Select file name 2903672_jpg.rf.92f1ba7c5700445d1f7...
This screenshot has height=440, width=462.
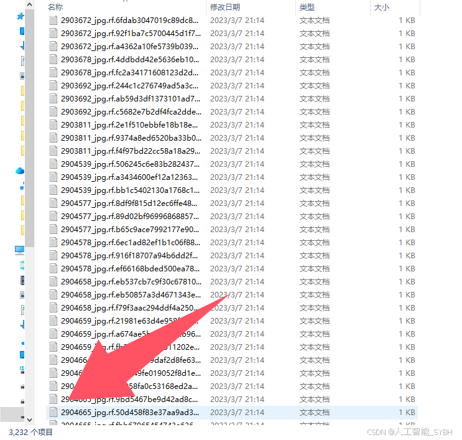[x=131, y=34]
